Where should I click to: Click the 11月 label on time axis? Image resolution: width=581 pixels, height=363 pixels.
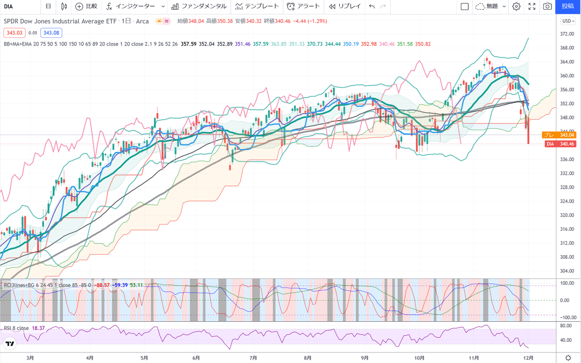[x=474, y=357]
